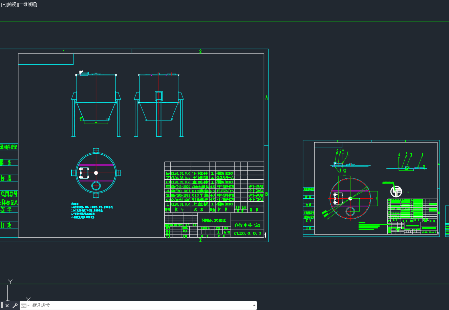This screenshot has height=310, width=449.
Task: Select the 描图 label in the main sheet margin
Action: (6, 162)
